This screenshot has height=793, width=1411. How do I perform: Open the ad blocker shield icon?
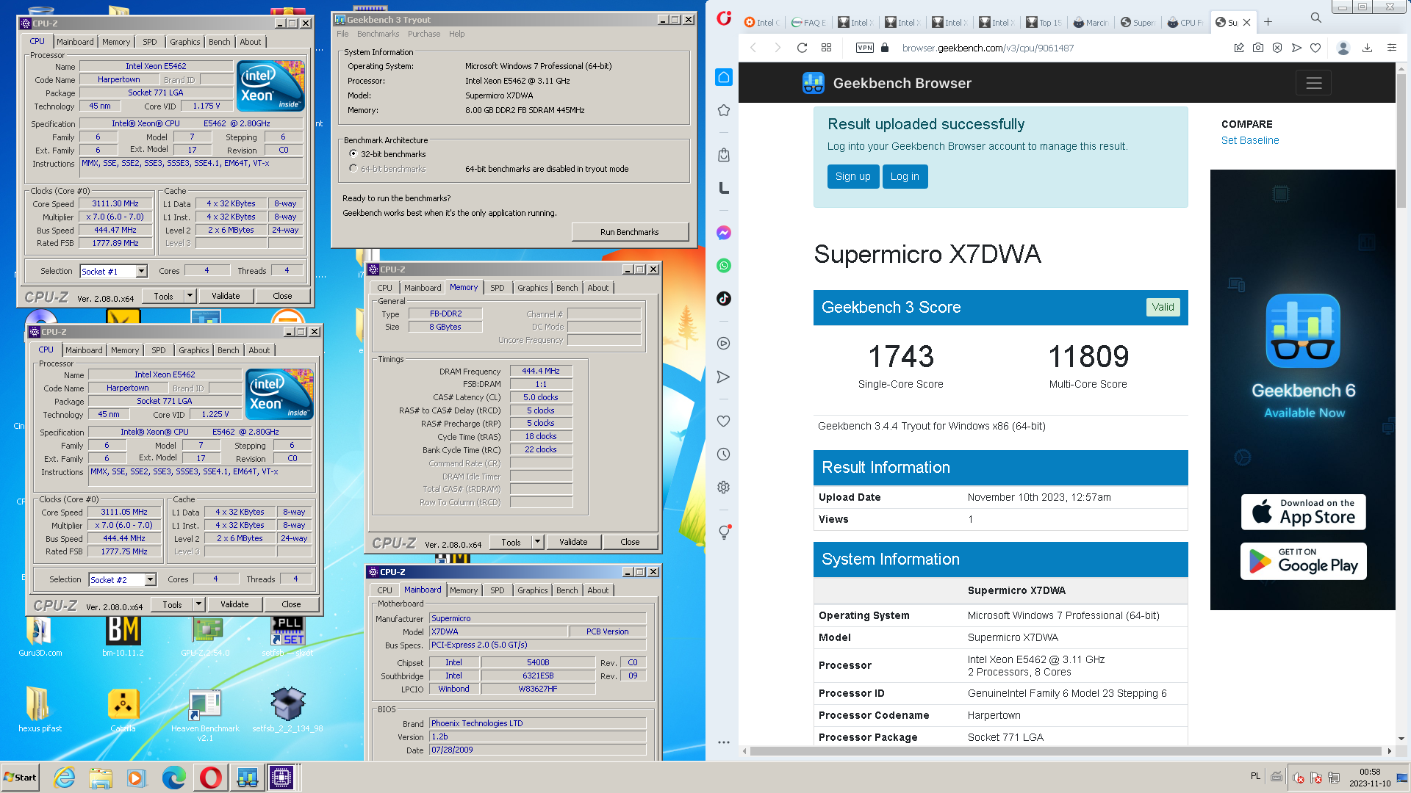click(1277, 48)
